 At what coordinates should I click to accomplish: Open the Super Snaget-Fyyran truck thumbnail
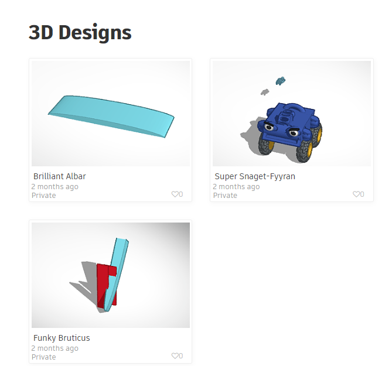click(292, 114)
